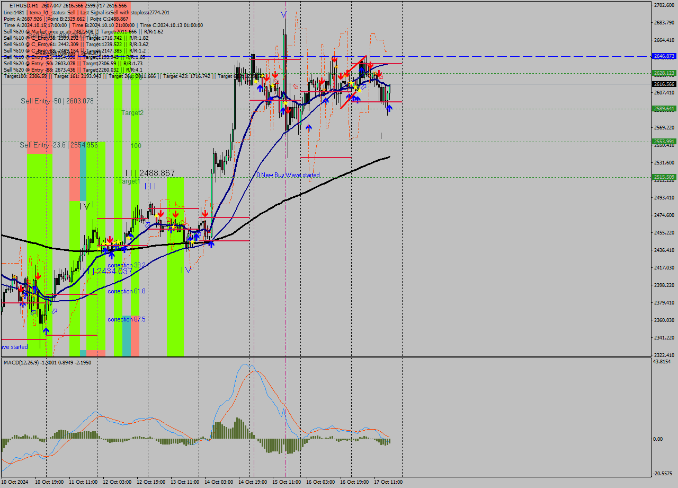This screenshot has width=678, height=488.
Task: Click the 2683.790 price axis value
Action: tap(664, 23)
